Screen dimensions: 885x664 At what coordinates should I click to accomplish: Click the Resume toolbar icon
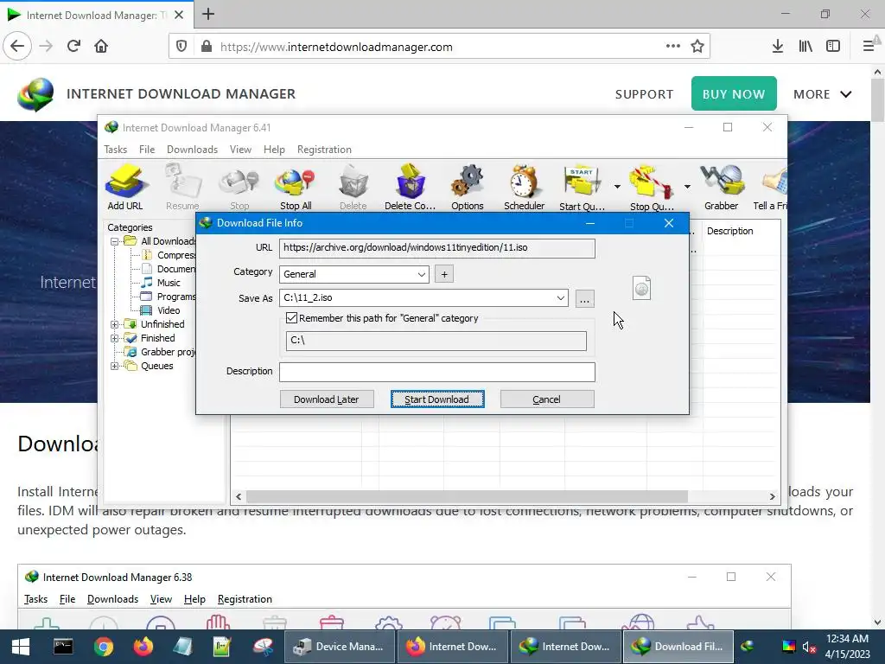click(x=182, y=188)
